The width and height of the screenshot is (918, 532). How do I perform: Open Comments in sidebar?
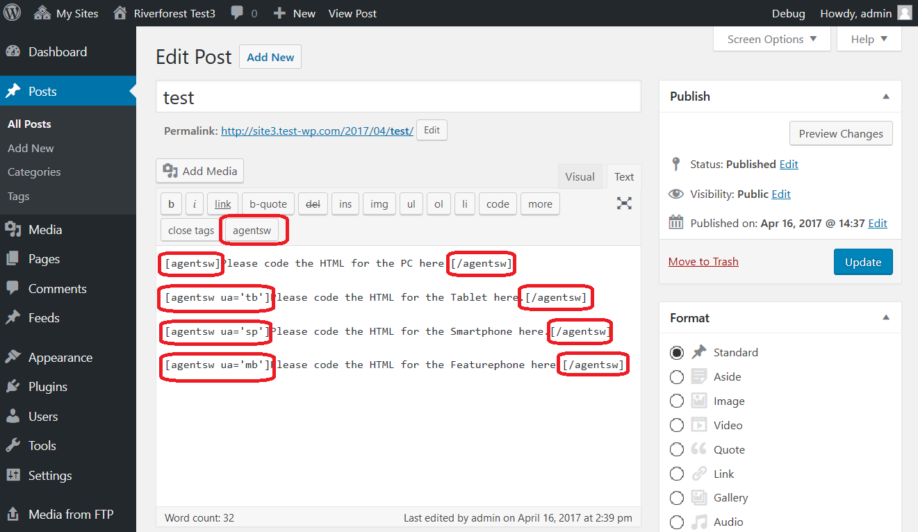click(68, 289)
